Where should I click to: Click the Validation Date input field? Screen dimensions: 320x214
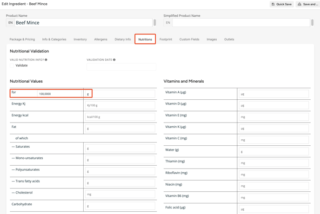coord(121,67)
